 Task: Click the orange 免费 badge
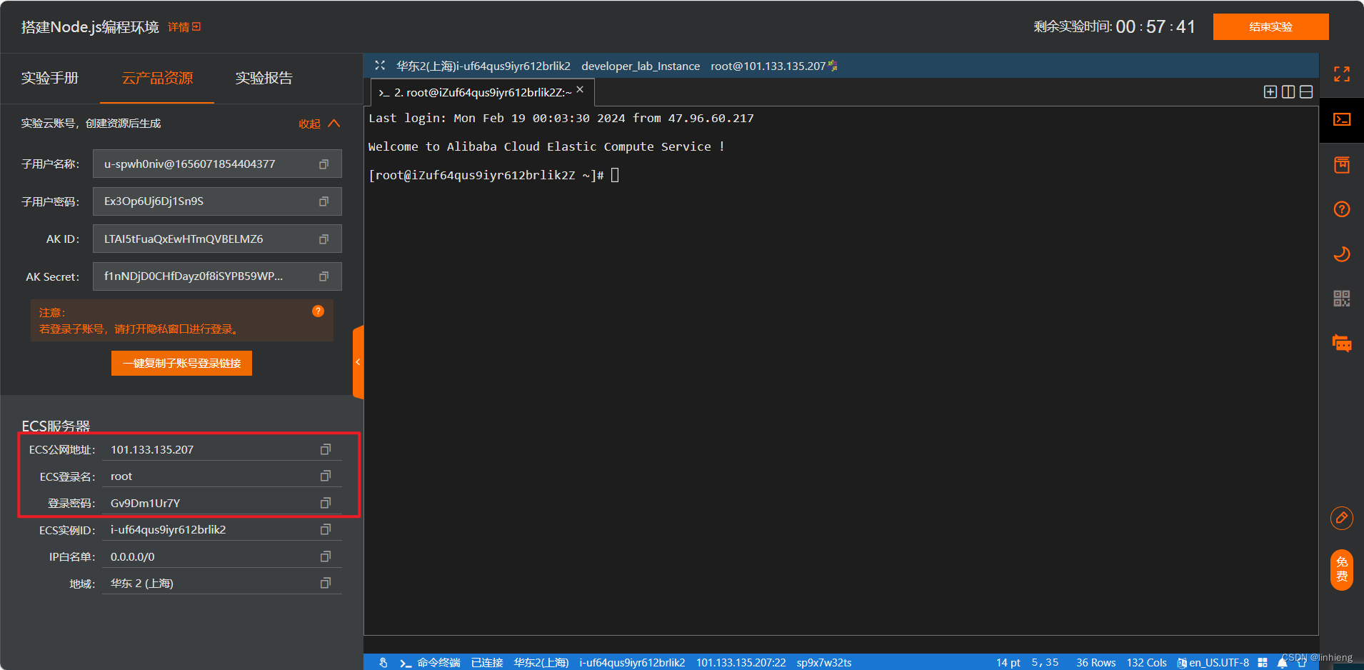click(1342, 570)
